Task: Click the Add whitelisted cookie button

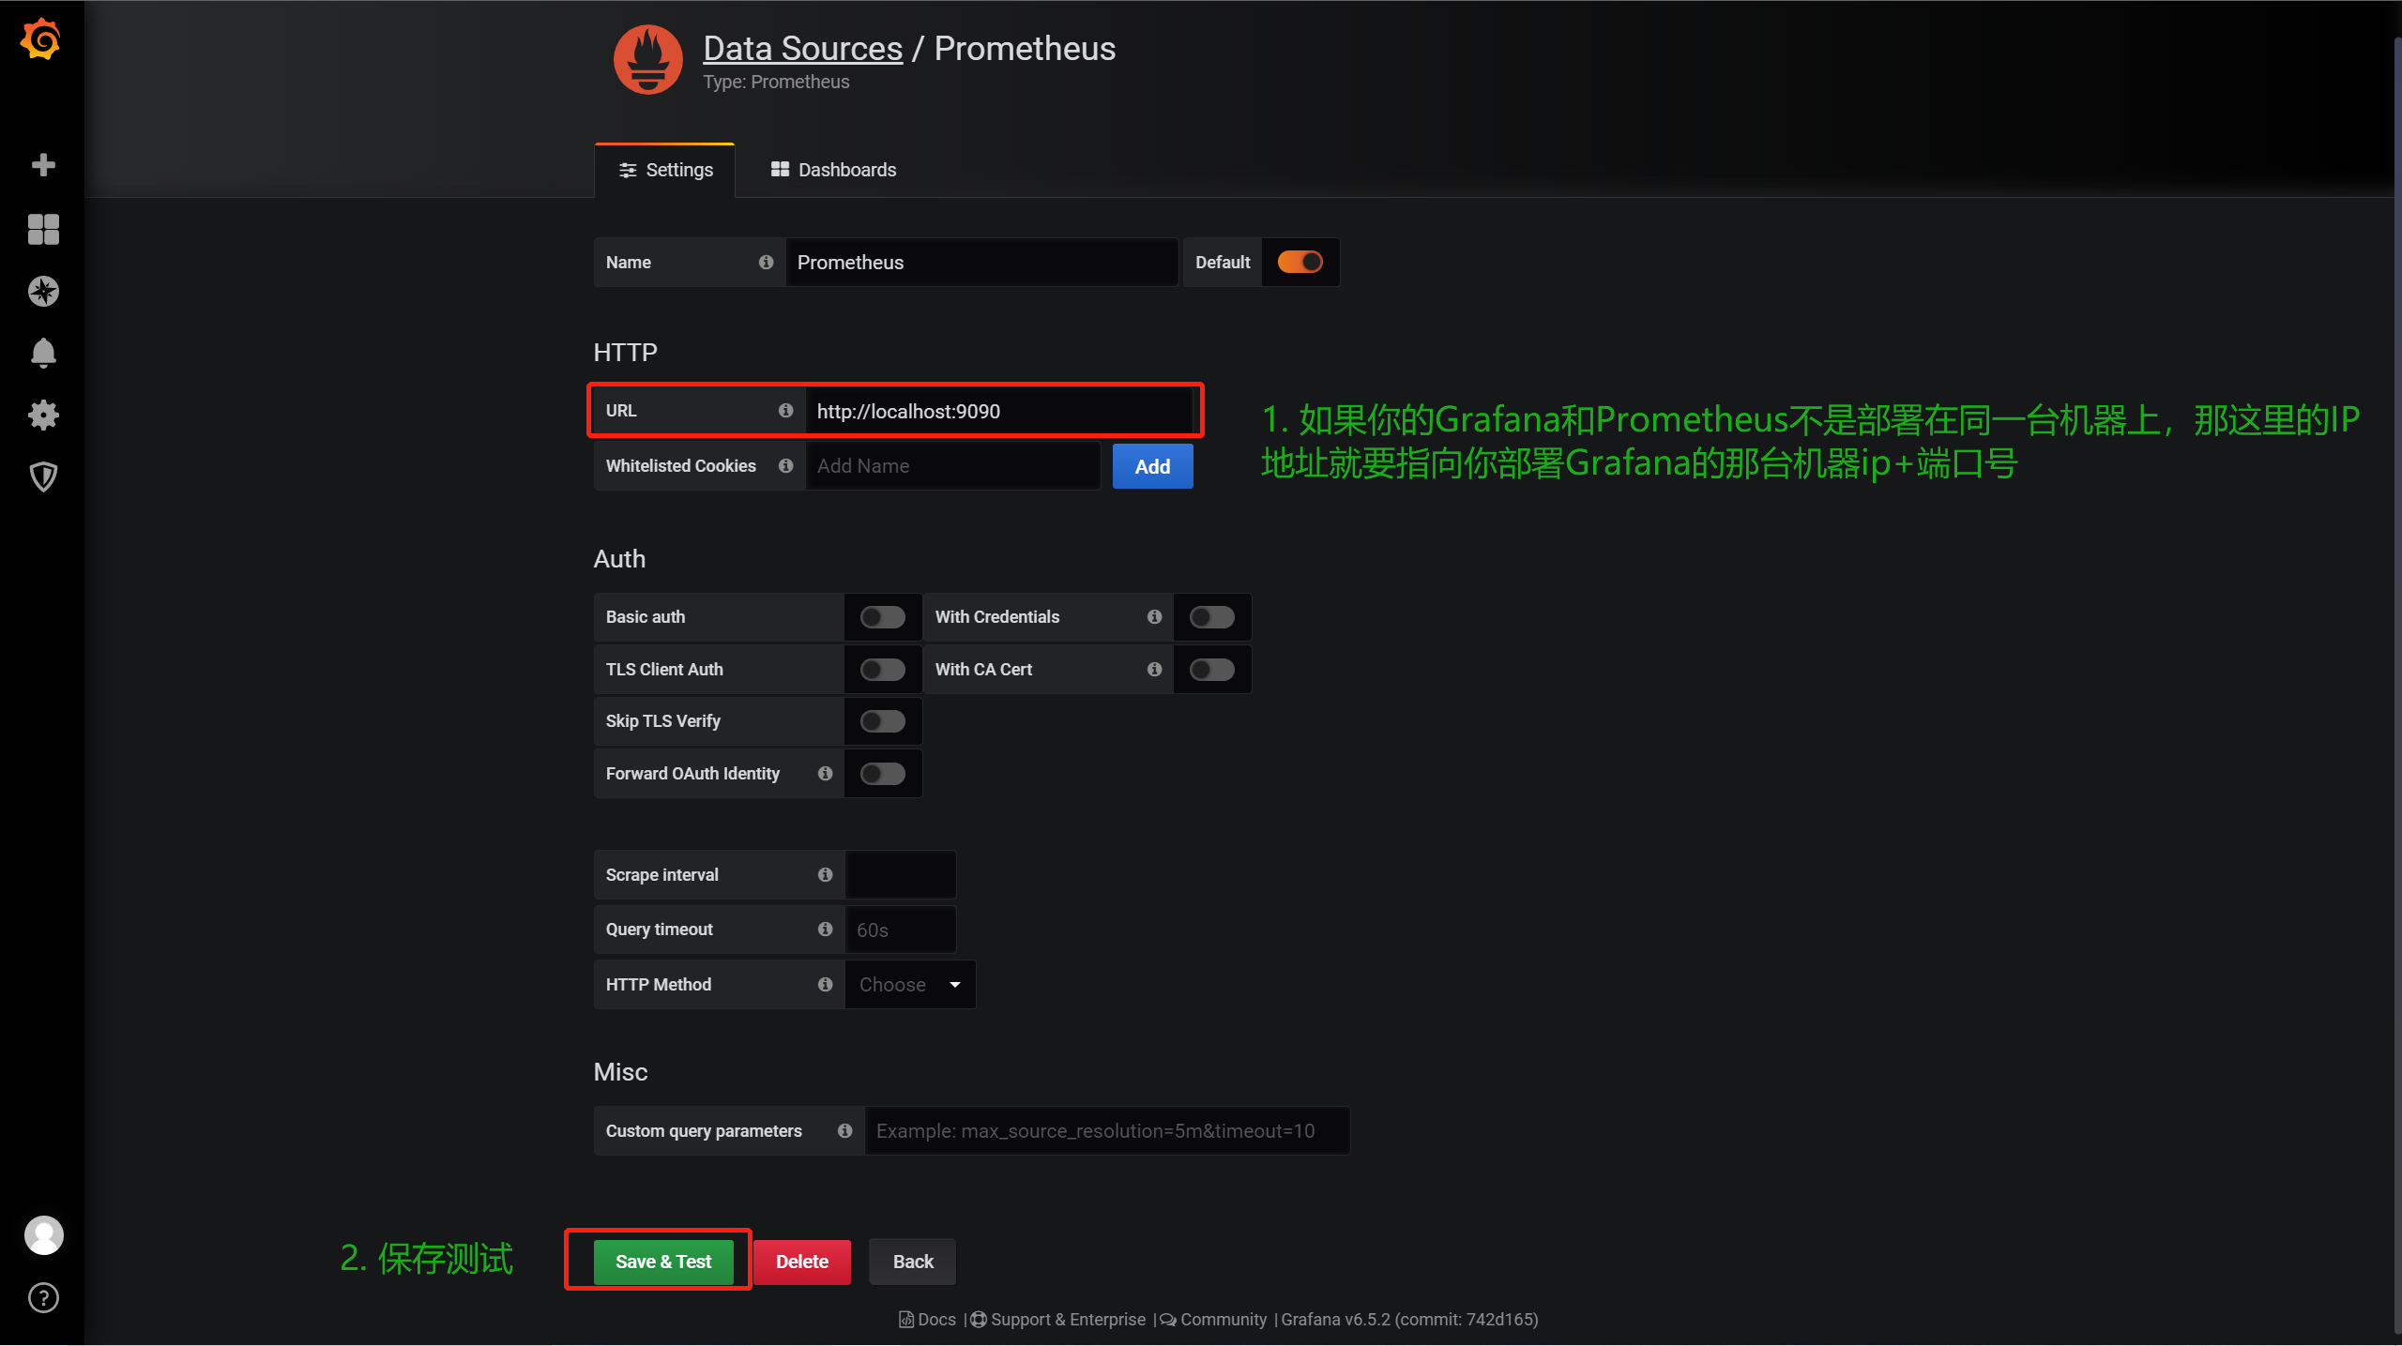Action: (1152, 466)
